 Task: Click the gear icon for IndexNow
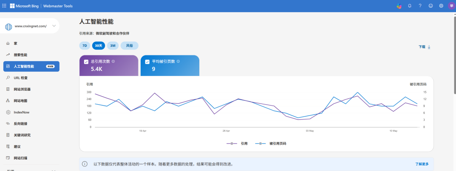[8, 112]
